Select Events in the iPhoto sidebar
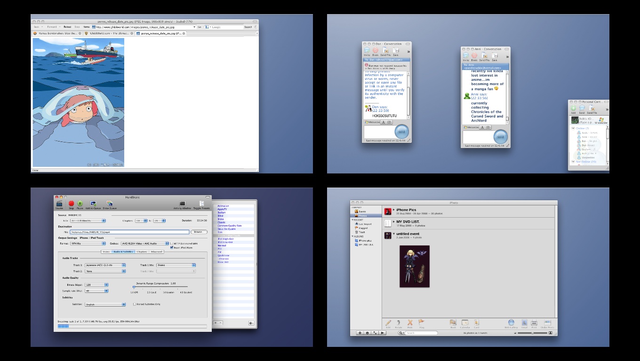Screen dimensions: 640x361 (362, 212)
